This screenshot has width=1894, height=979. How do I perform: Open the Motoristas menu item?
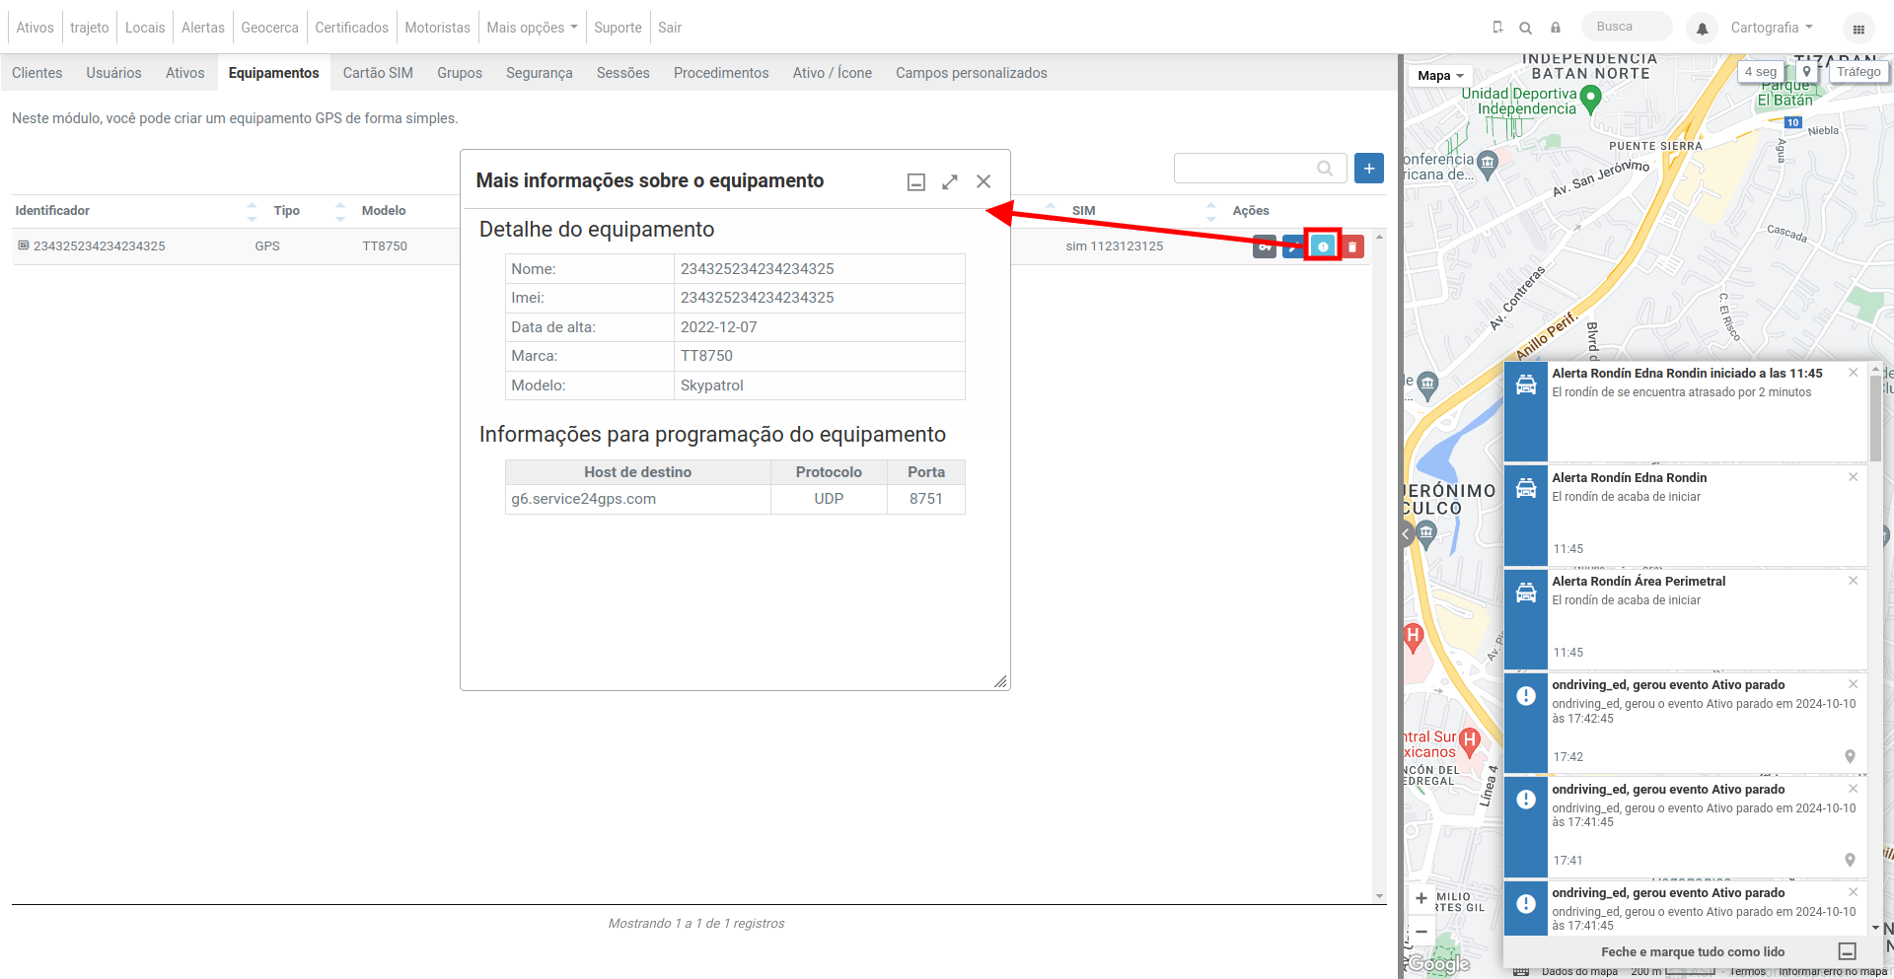pyautogui.click(x=437, y=28)
